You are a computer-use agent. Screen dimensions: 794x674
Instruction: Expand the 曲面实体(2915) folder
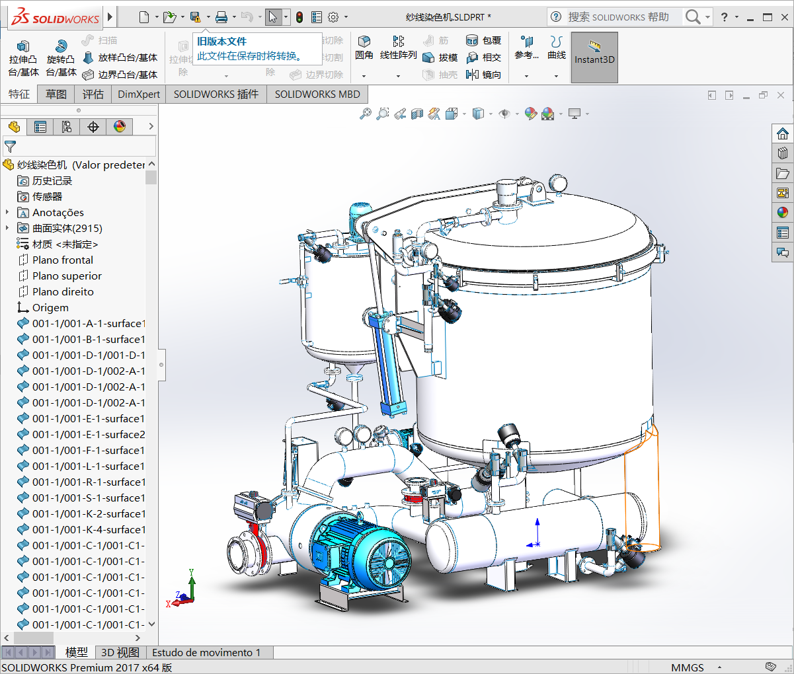(x=7, y=228)
